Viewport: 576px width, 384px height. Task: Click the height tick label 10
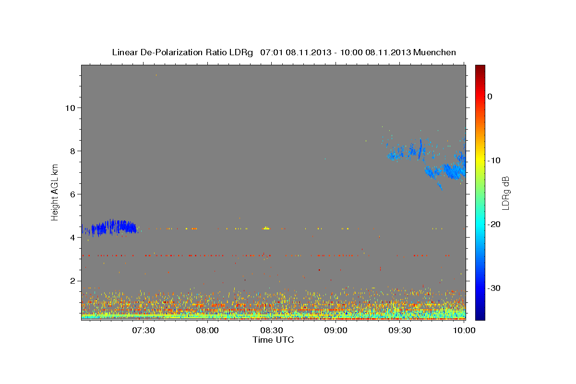[x=70, y=108]
